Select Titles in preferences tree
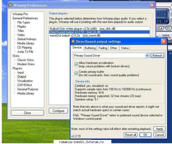This screenshot has width=172, height=144. (x=21, y=31)
